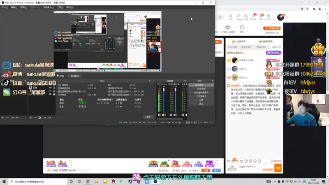
Task: Adjust first mixer channel volume slider
Action: (164, 90)
